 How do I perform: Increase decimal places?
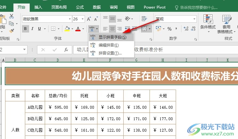coord(186,29)
